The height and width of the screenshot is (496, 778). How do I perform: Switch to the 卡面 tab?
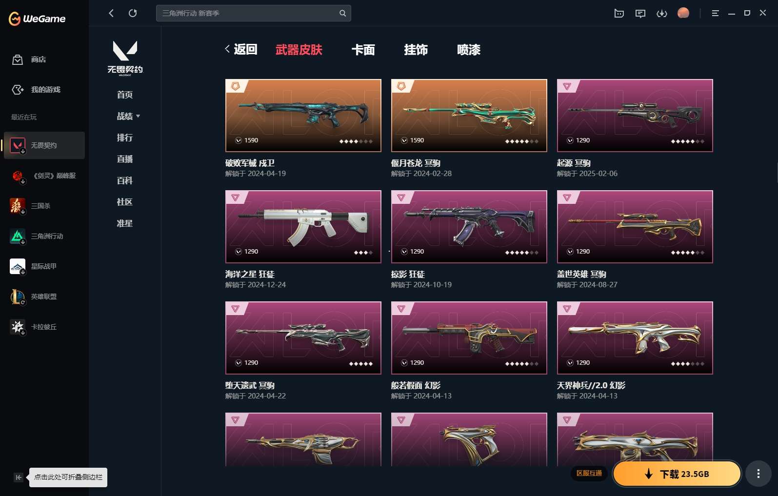363,50
